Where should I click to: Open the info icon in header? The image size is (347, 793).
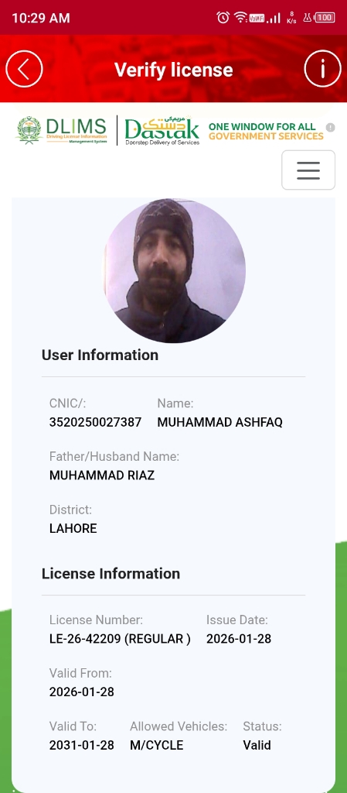[323, 69]
